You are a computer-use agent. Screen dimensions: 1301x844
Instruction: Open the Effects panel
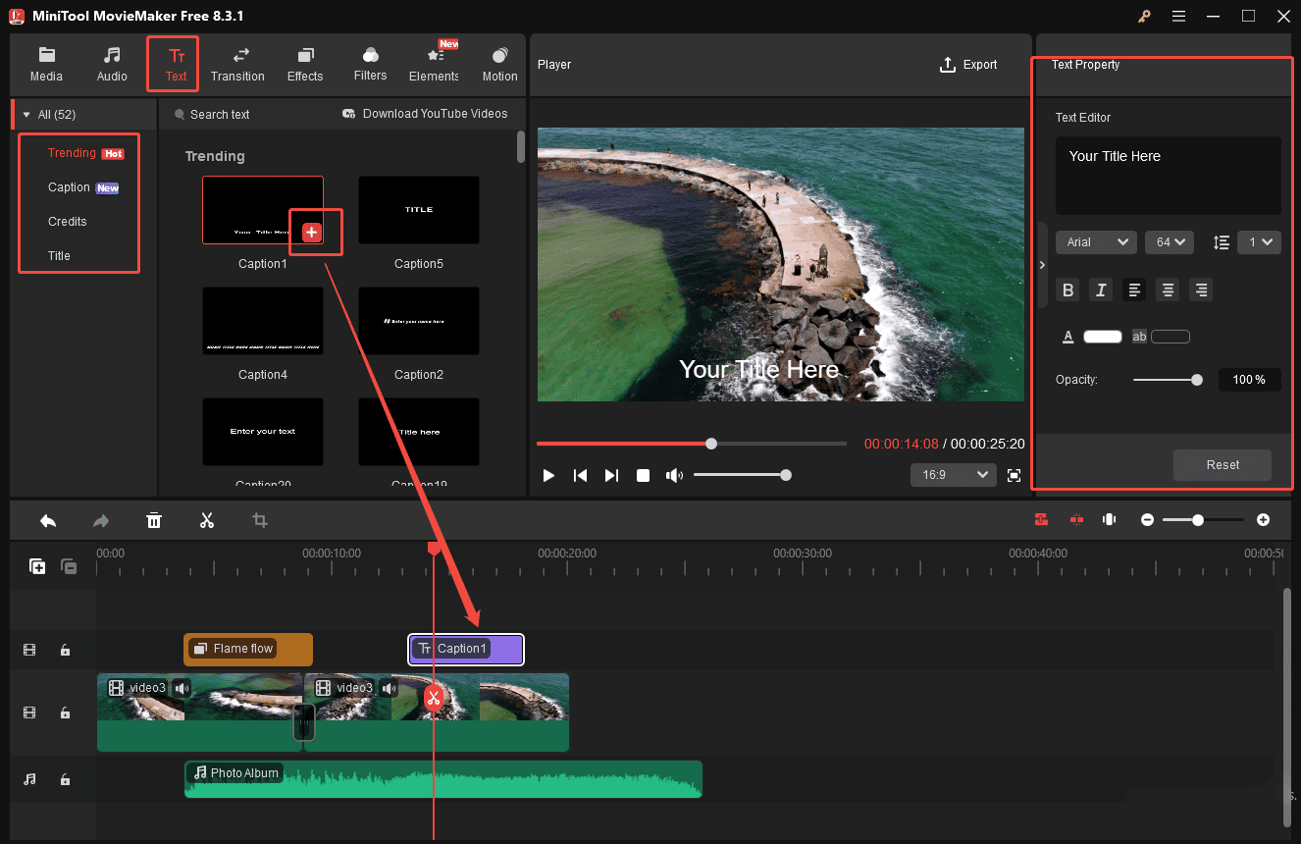click(304, 64)
